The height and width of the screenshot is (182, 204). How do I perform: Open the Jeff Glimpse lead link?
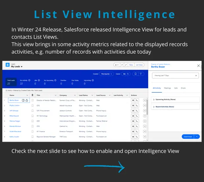14,111
